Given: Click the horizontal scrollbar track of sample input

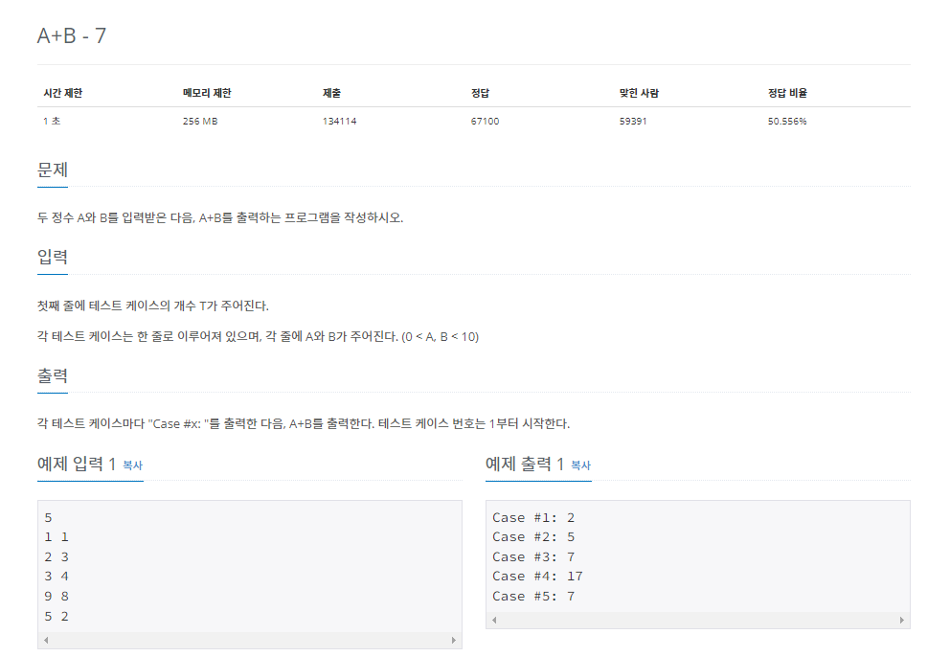Looking at the screenshot, I should (x=250, y=640).
